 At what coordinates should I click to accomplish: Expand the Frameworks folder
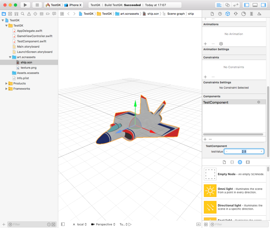[x=6, y=89]
